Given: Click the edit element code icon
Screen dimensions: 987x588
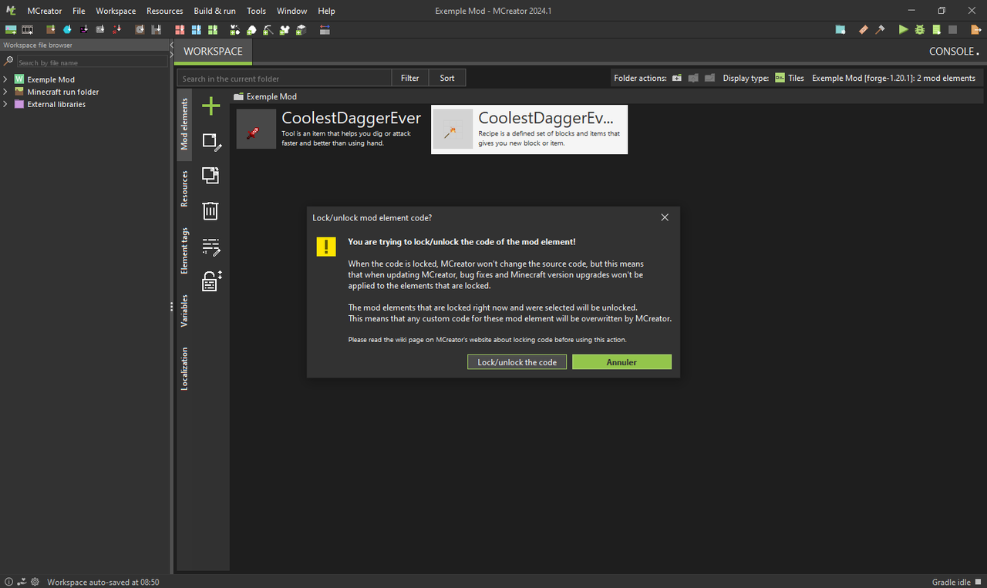Looking at the screenshot, I should (x=211, y=247).
